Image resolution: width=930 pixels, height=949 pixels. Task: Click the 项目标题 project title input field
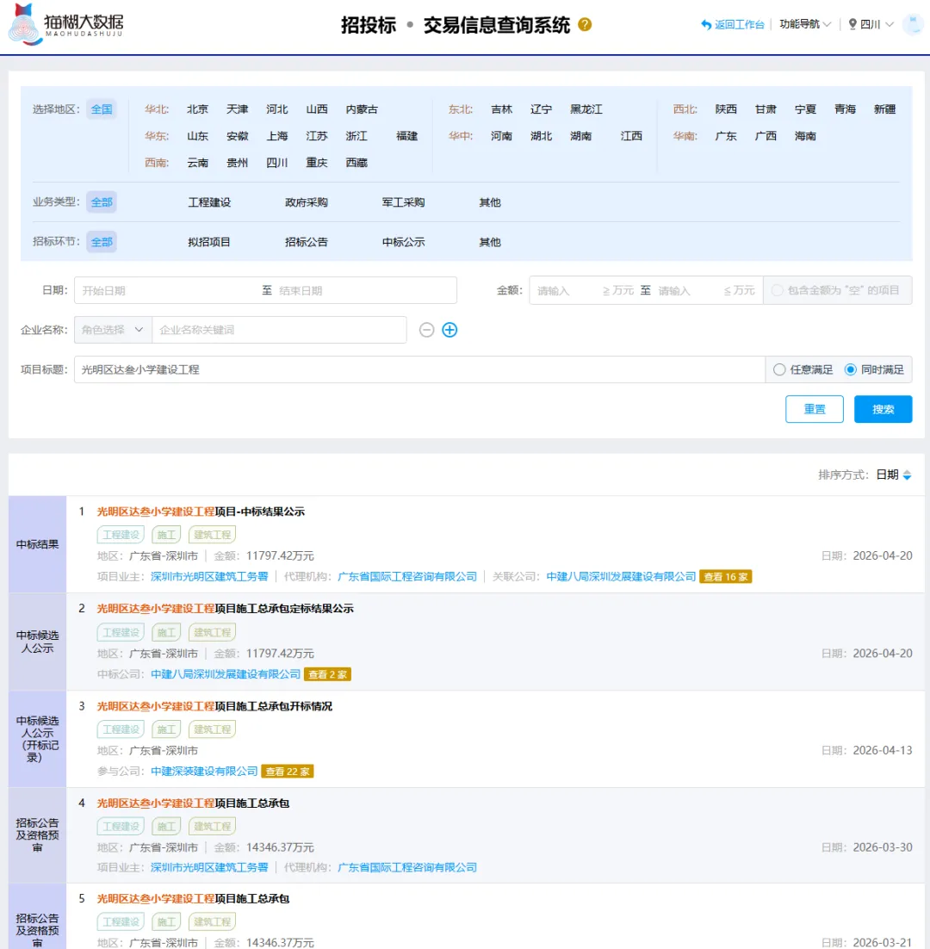pyautogui.click(x=420, y=369)
